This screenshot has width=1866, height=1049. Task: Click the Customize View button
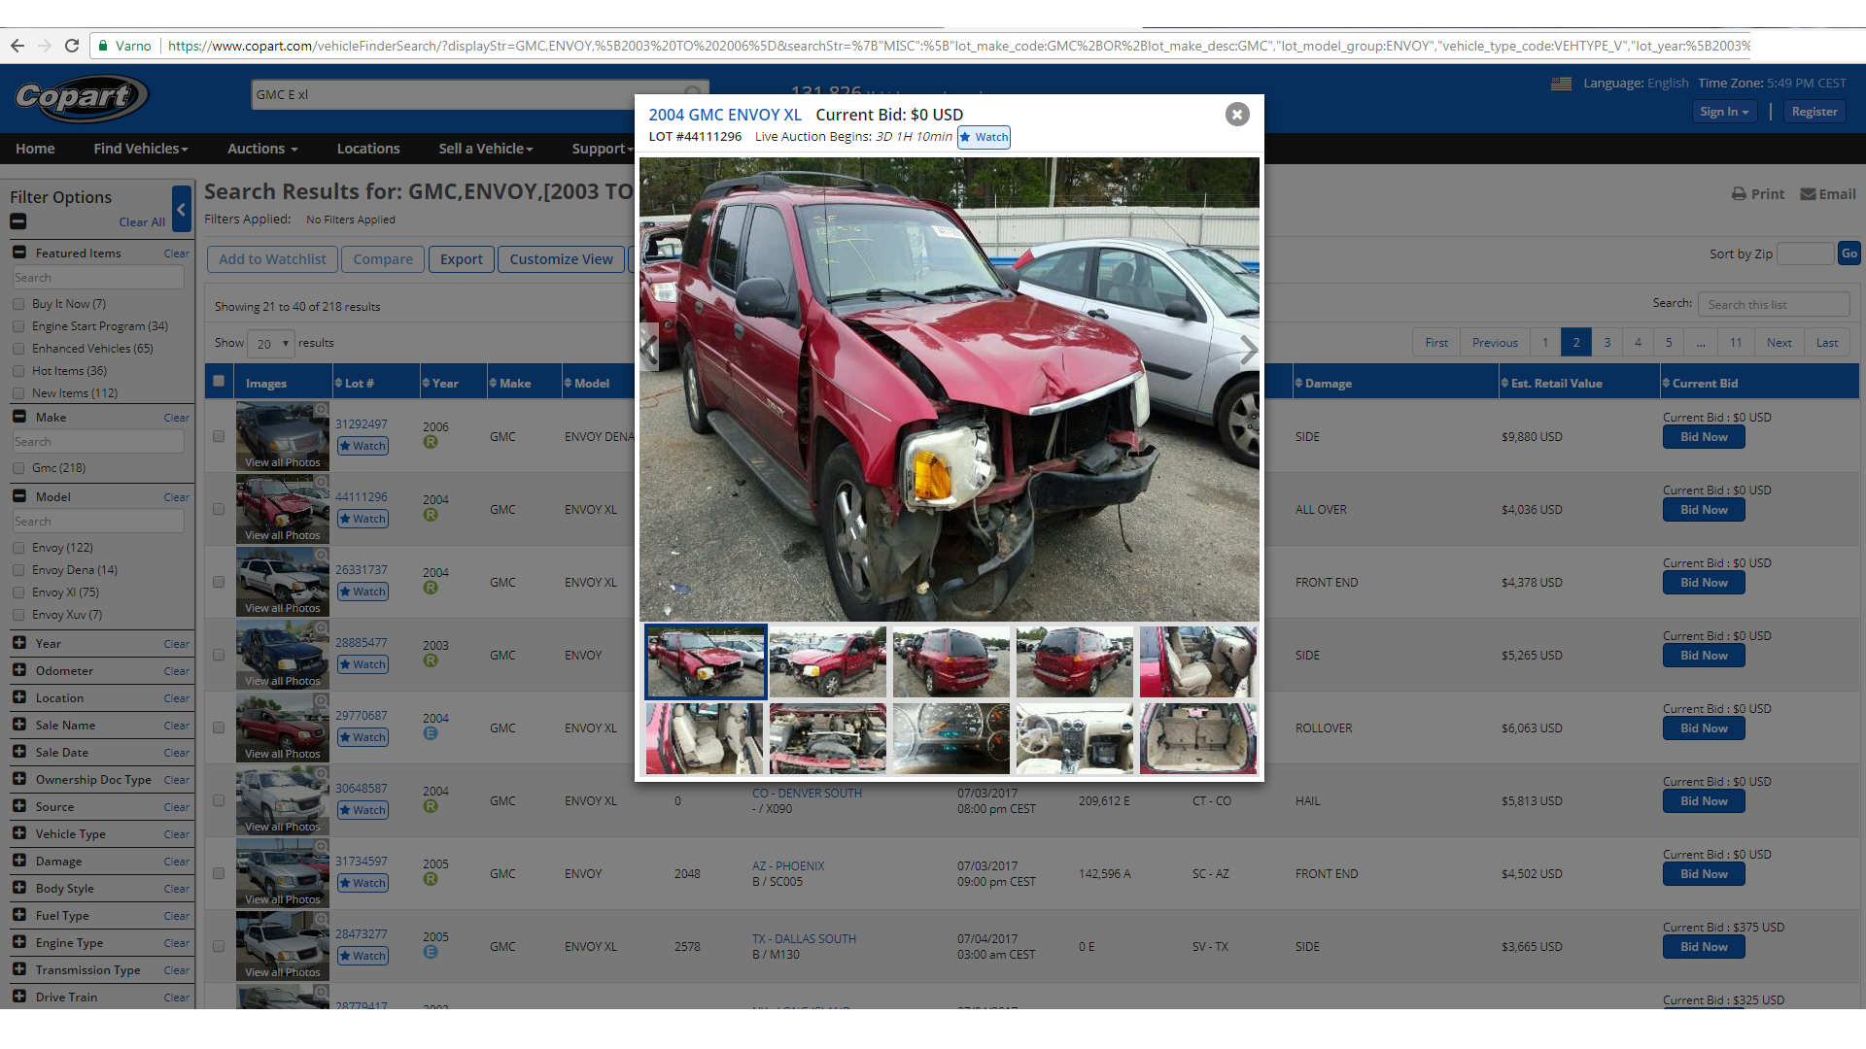coord(561,259)
